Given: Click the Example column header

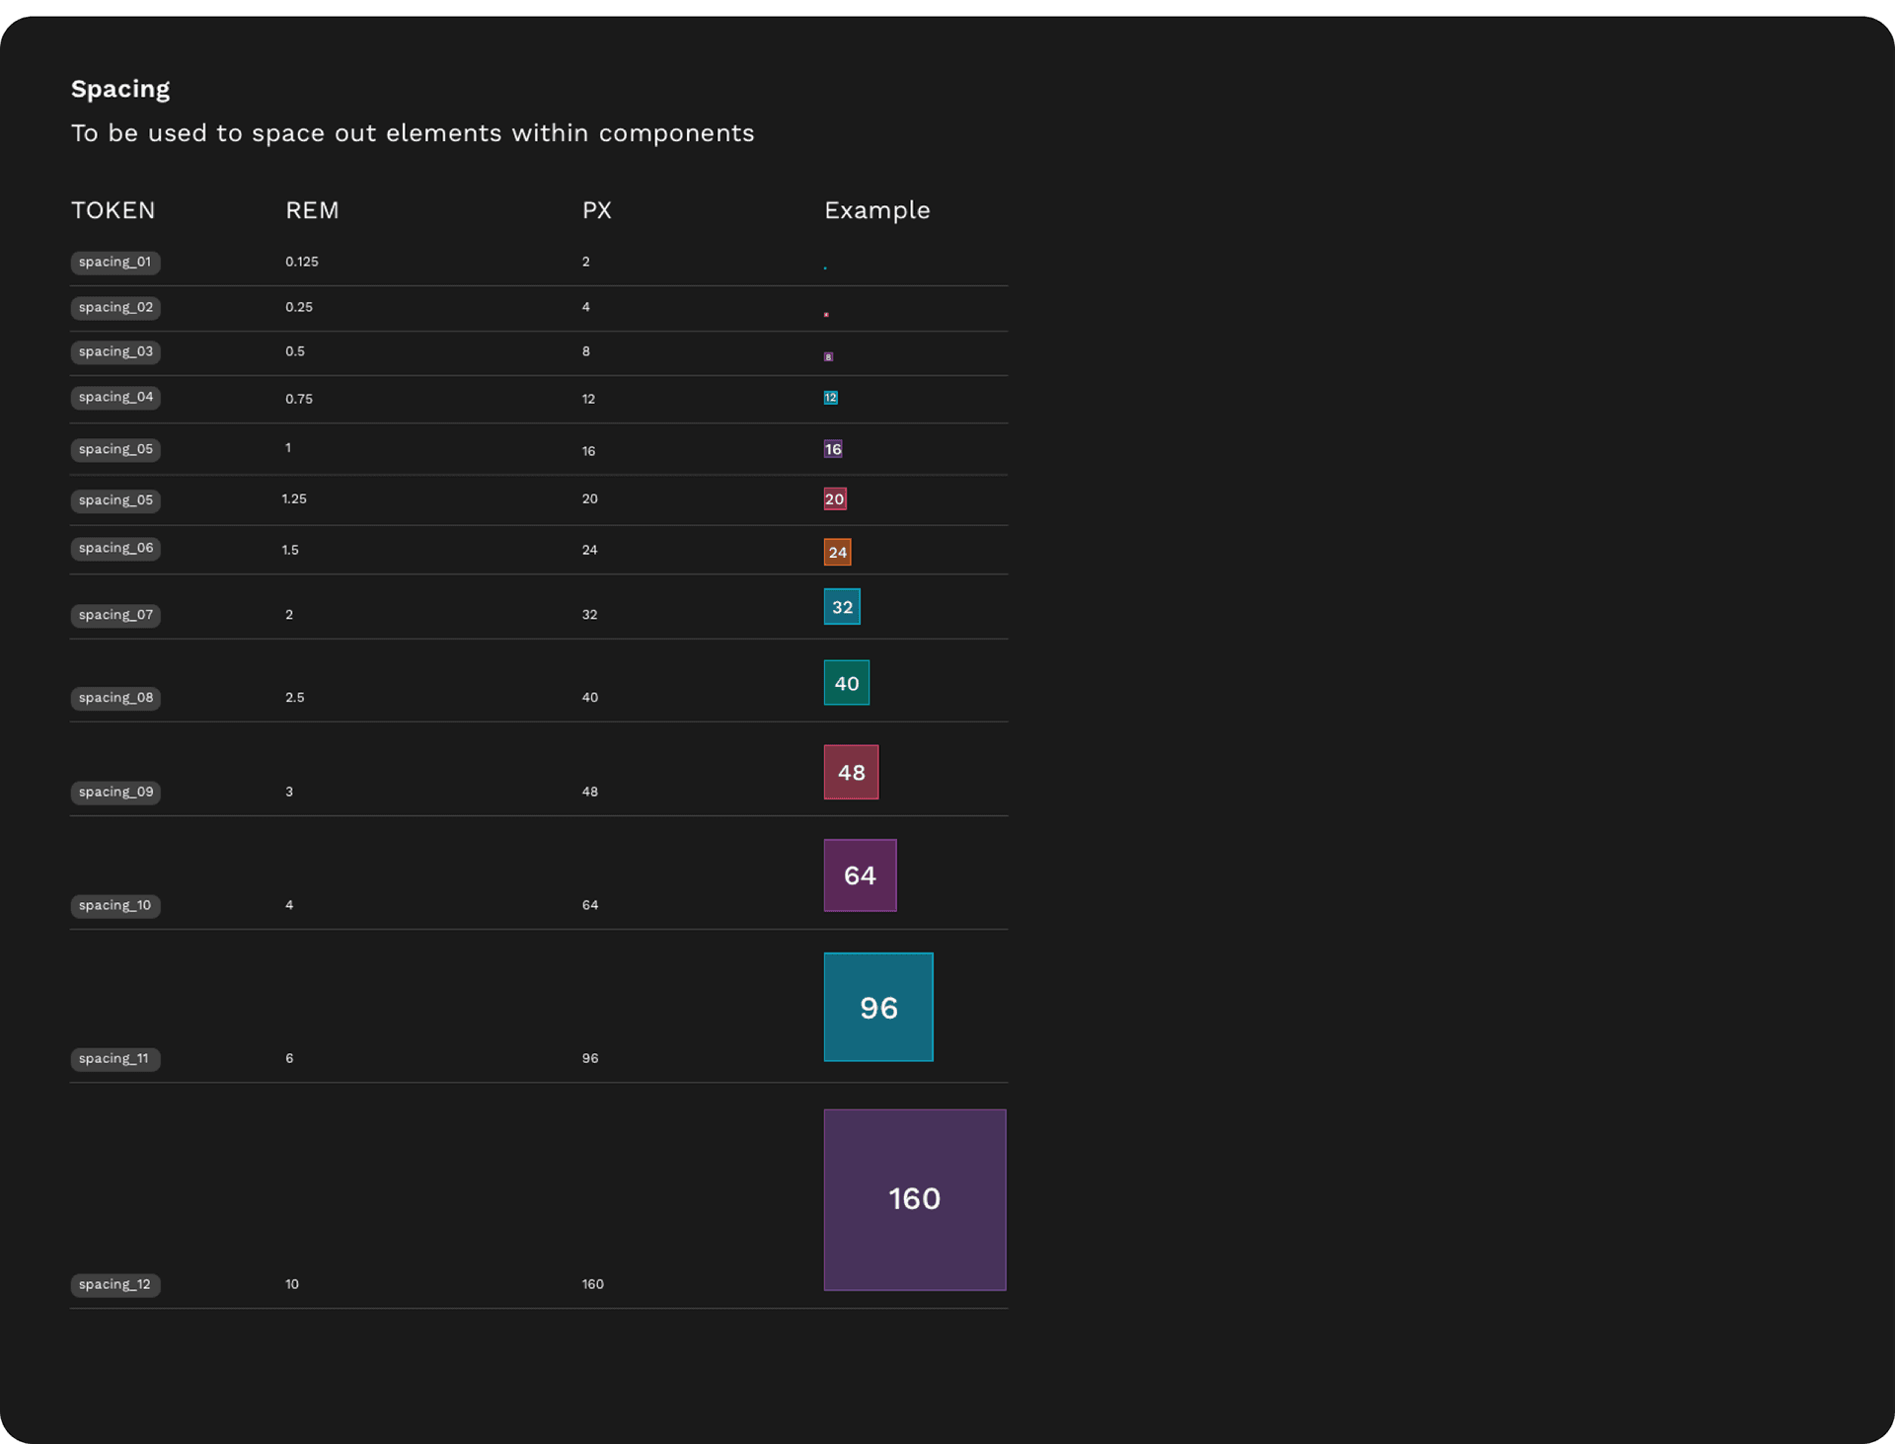Looking at the screenshot, I should [876, 210].
